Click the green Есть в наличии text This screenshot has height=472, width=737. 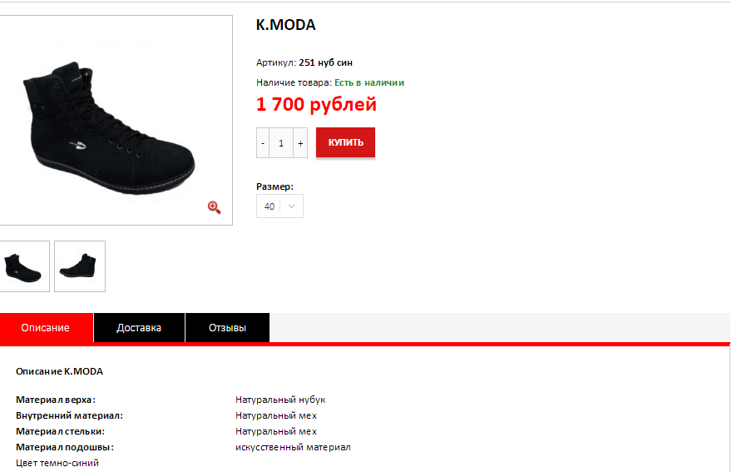(369, 82)
